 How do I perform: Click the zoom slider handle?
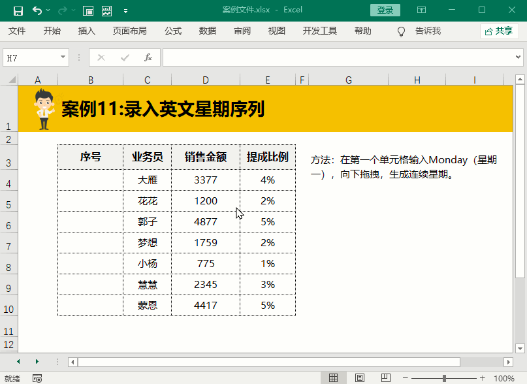[444, 378]
